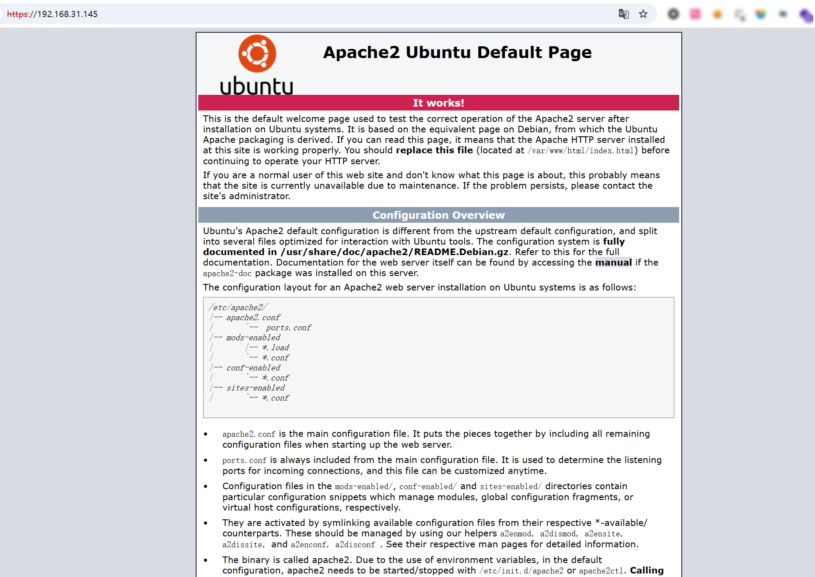This screenshot has width=815, height=577.
Task: Bookmark this page with the star icon
Action: [643, 14]
